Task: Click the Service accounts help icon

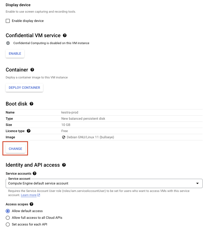Action: click(x=35, y=174)
